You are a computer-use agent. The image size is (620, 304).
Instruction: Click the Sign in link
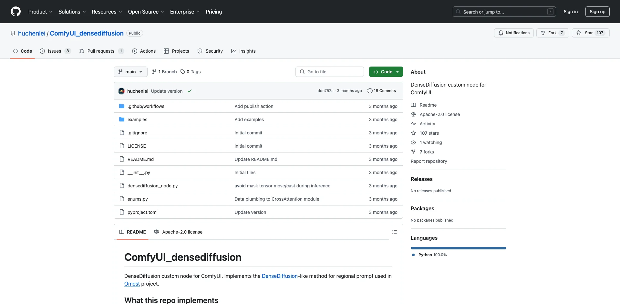pos(571,12)
